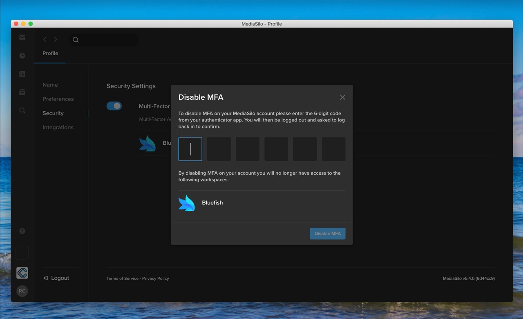Go back with the left arrow
The width and height of the screenshot is (523, 319).
click(45, 39)
